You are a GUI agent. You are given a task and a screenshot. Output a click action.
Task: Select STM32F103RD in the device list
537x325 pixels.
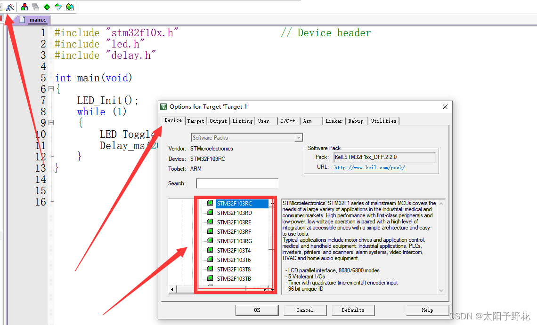234,213
